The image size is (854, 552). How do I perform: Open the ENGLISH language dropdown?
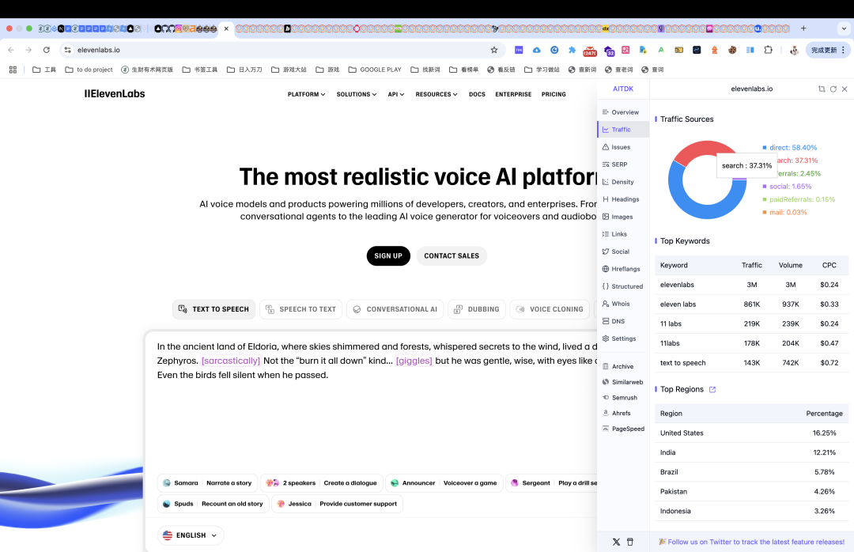(x=191, y=535)
